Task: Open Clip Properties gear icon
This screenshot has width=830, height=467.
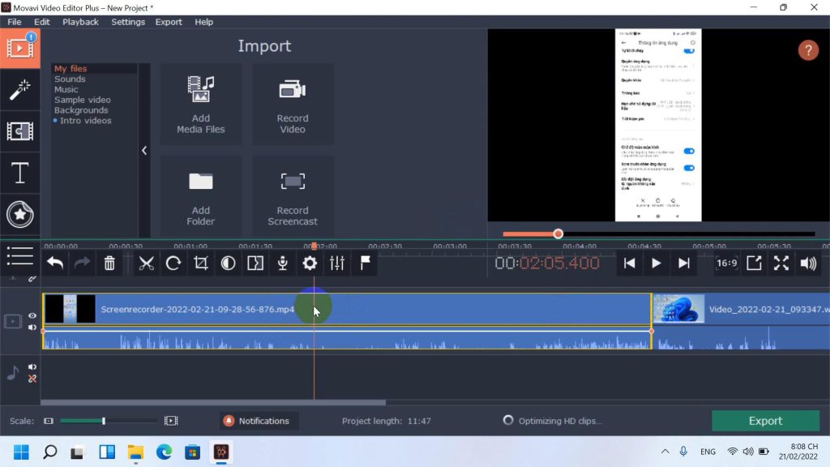Action: coord(310,263)
